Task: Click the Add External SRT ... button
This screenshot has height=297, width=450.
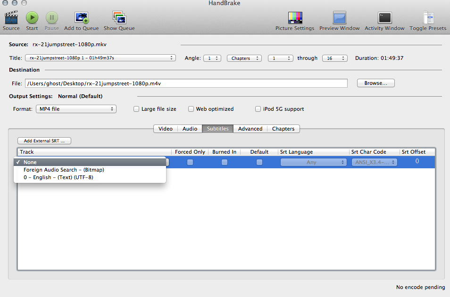Action: (44, 141)
